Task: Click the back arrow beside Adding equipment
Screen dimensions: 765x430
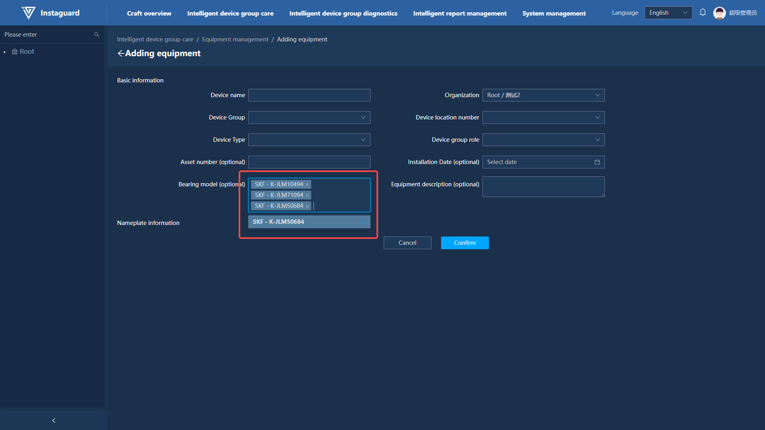Action: [x=121, y=53]
